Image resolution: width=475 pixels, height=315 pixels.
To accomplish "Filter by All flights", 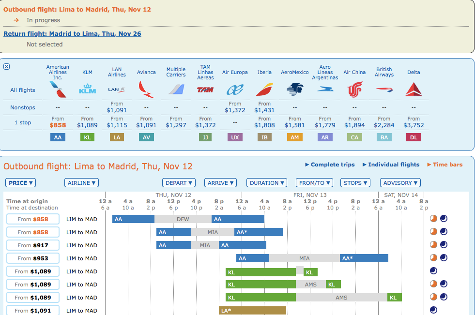I will [x=23, y=90].
